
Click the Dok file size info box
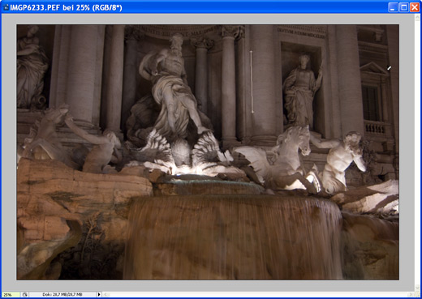62,294
